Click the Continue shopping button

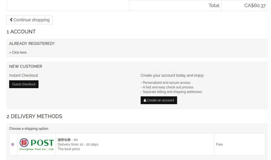[30, 20]
